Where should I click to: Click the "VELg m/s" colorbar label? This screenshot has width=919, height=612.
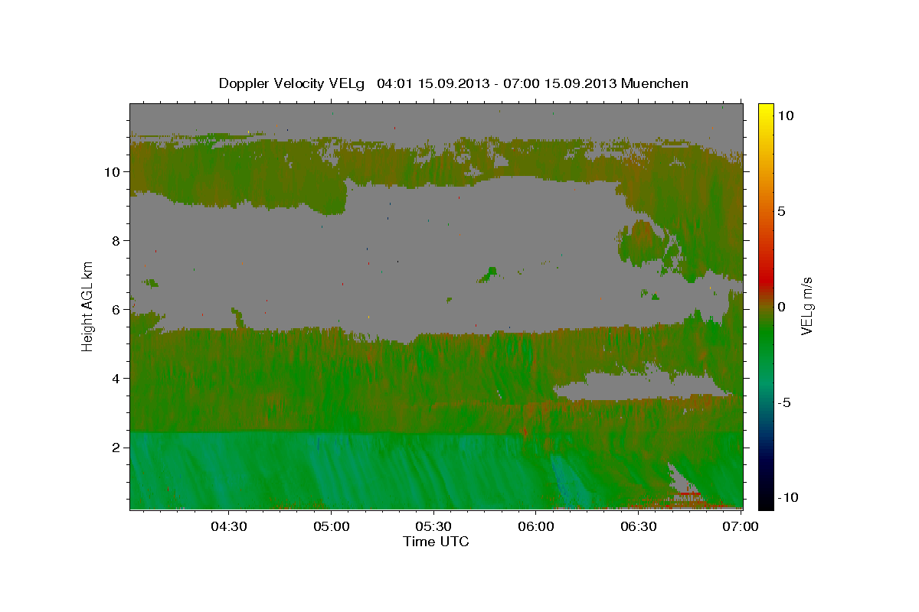point(807,306)
